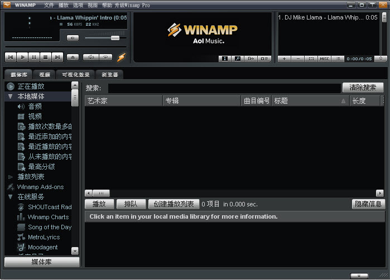Switch to the 可视化效果 tab
390x280 pixels.
point(76,75)
